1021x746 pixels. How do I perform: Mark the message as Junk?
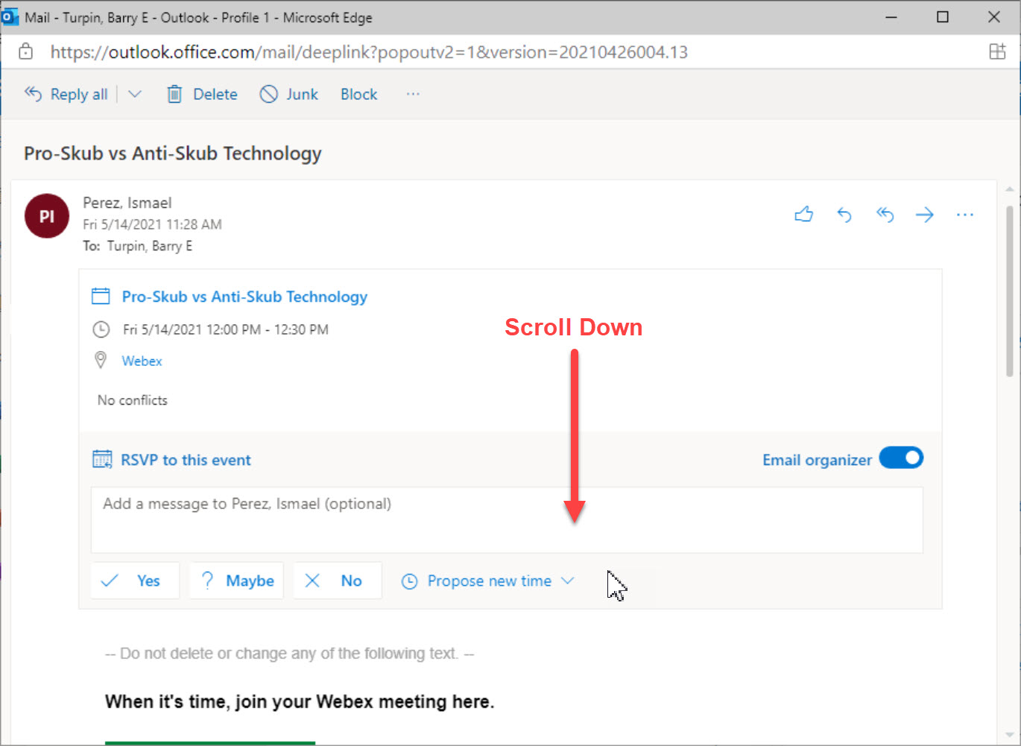[x=289, y=94]
